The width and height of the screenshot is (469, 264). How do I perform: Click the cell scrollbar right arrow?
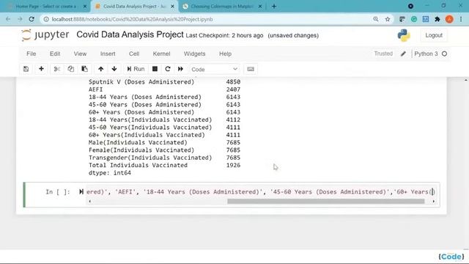pyautogui.click(x=433, y=201)
